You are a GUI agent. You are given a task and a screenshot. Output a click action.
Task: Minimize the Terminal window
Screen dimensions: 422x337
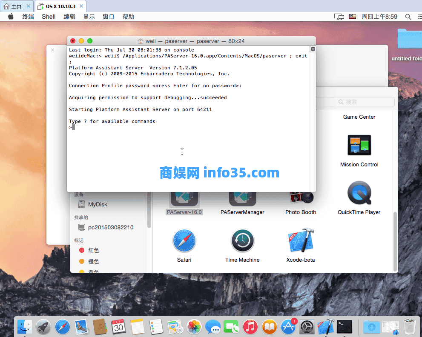[x=81, y=41]
